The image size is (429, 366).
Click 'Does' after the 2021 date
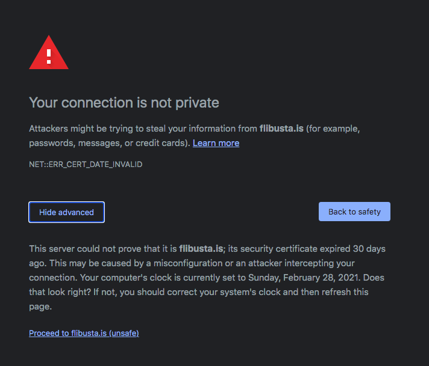pyautogui.click(x=374, y=278)
